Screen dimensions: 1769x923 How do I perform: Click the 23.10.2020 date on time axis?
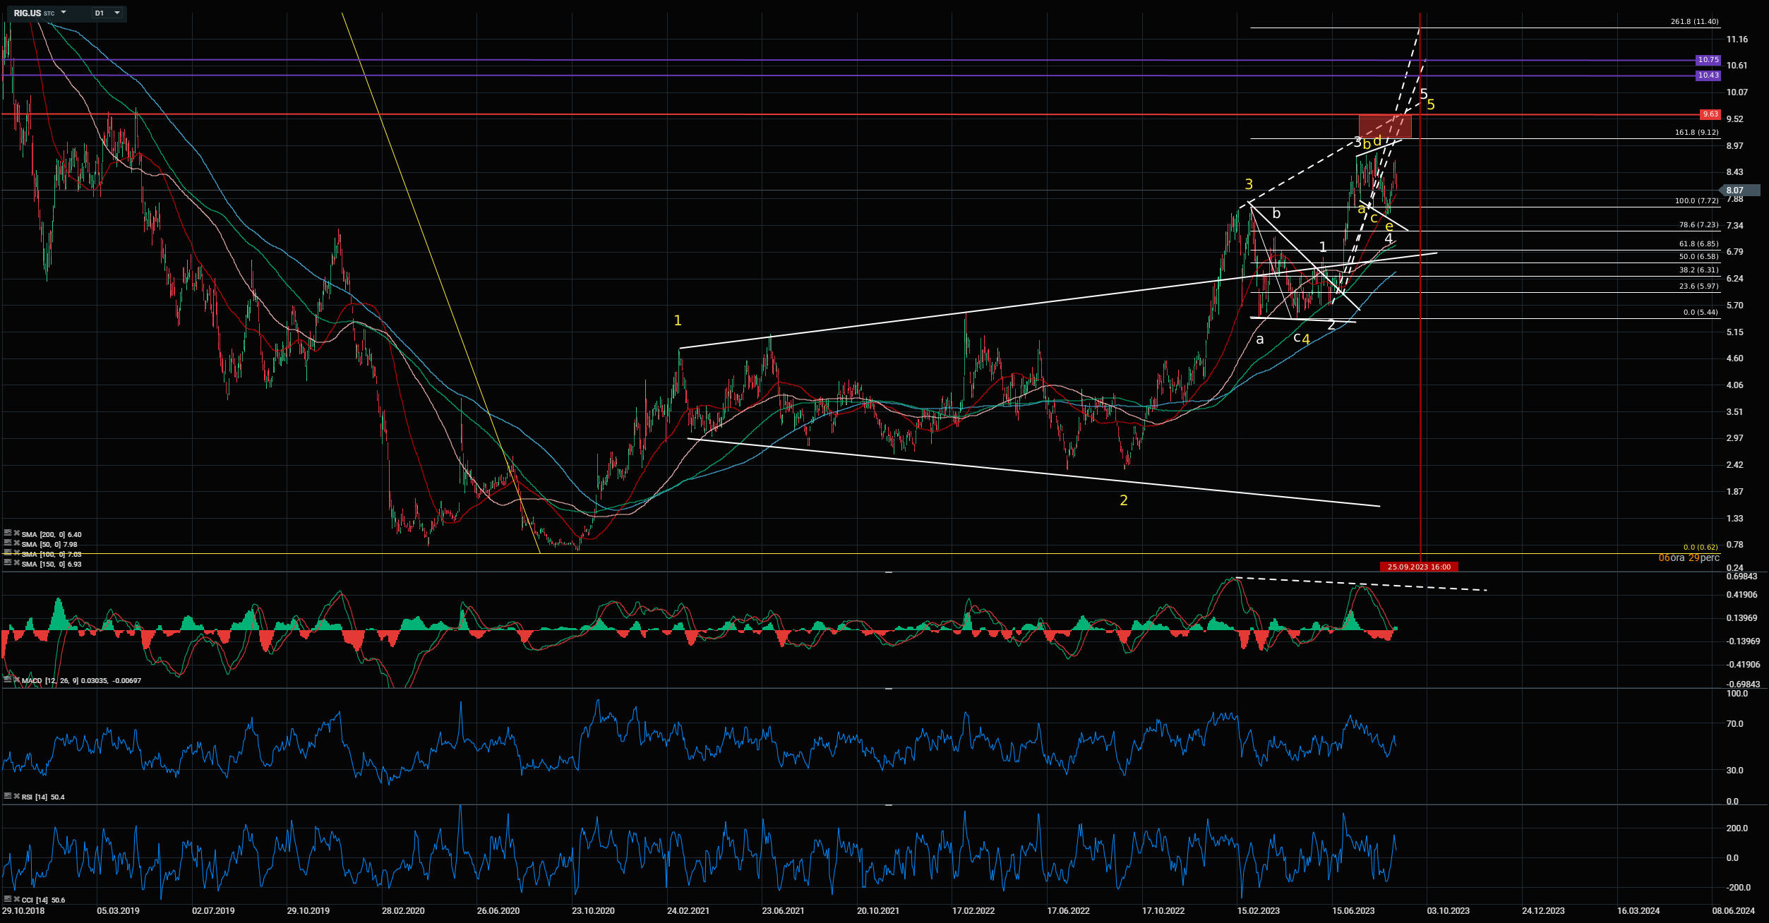point(593,911)
